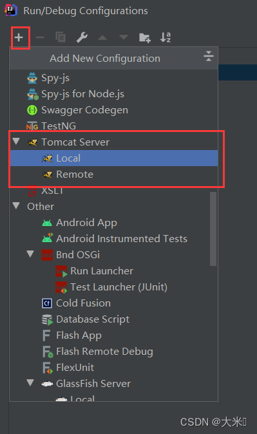Image resolution: width=257 pixels, height=434 pixels.
Task: Collapse the GlassFish Server node arrow
Action: [30, 382]
